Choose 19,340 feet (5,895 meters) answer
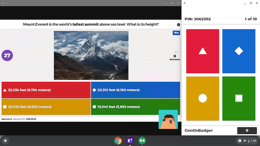The image size is (260, 146). pos(136,107)
